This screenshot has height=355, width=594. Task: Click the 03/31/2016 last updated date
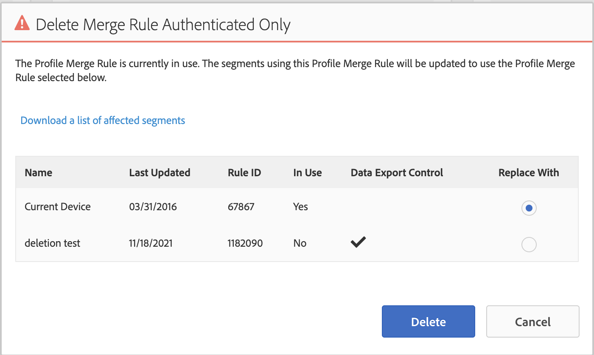point(153,207)
